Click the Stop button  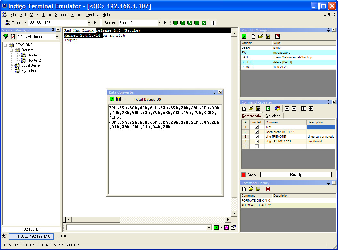(x=249, y=175)
